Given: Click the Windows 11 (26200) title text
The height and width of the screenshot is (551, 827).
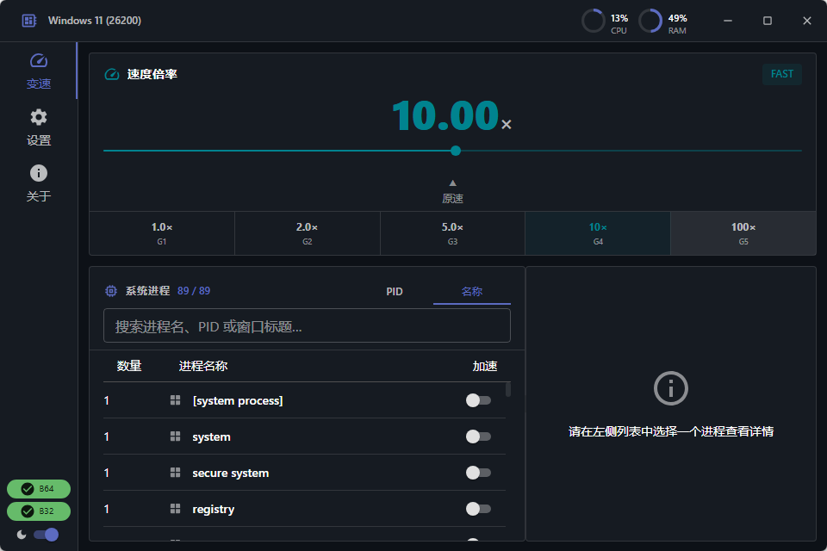Looking at the screenshot, I should point(95,21).
